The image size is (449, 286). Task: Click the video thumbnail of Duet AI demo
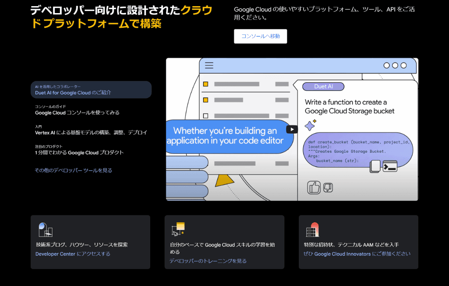point(292,129)
